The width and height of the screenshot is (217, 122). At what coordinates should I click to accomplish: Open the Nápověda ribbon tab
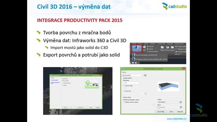[170, 44]
